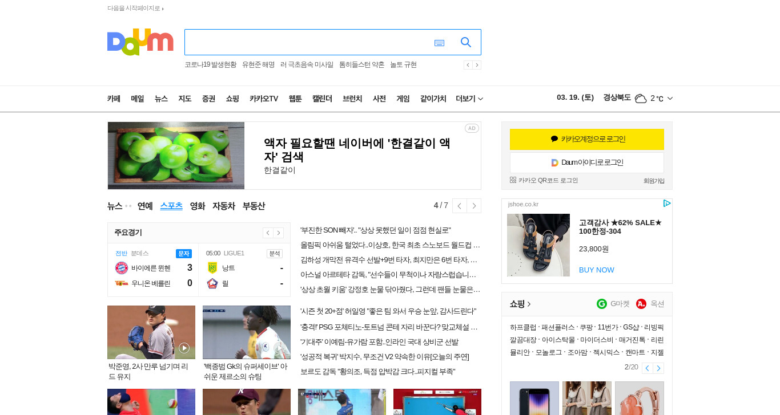Click the 한결같이 액자 ad headline
The height and width of the screenshot is (415, 780).
click(357, 150)
